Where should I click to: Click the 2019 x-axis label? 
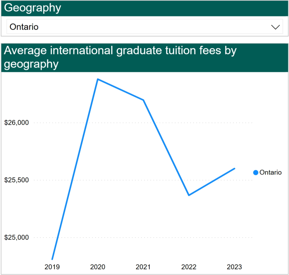coord(52,267)
